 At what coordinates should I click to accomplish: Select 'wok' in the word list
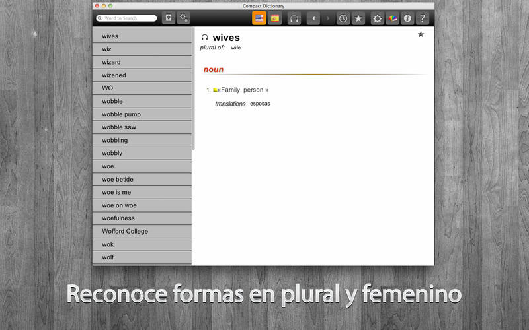(x=142, y=244)
